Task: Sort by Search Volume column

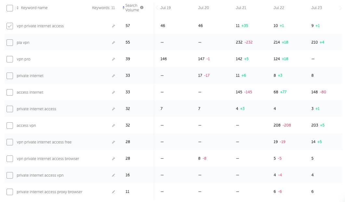Action: pos(131,8)
